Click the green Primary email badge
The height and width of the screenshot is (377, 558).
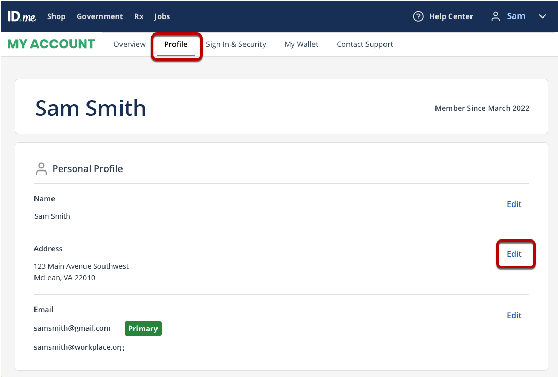pos(143,329)
